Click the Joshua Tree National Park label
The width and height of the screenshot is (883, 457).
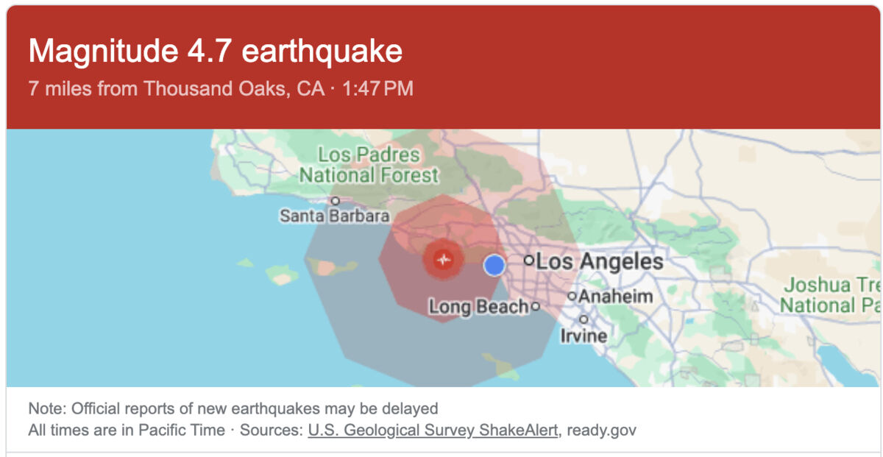pyautogui.click(x=830, y=295)
